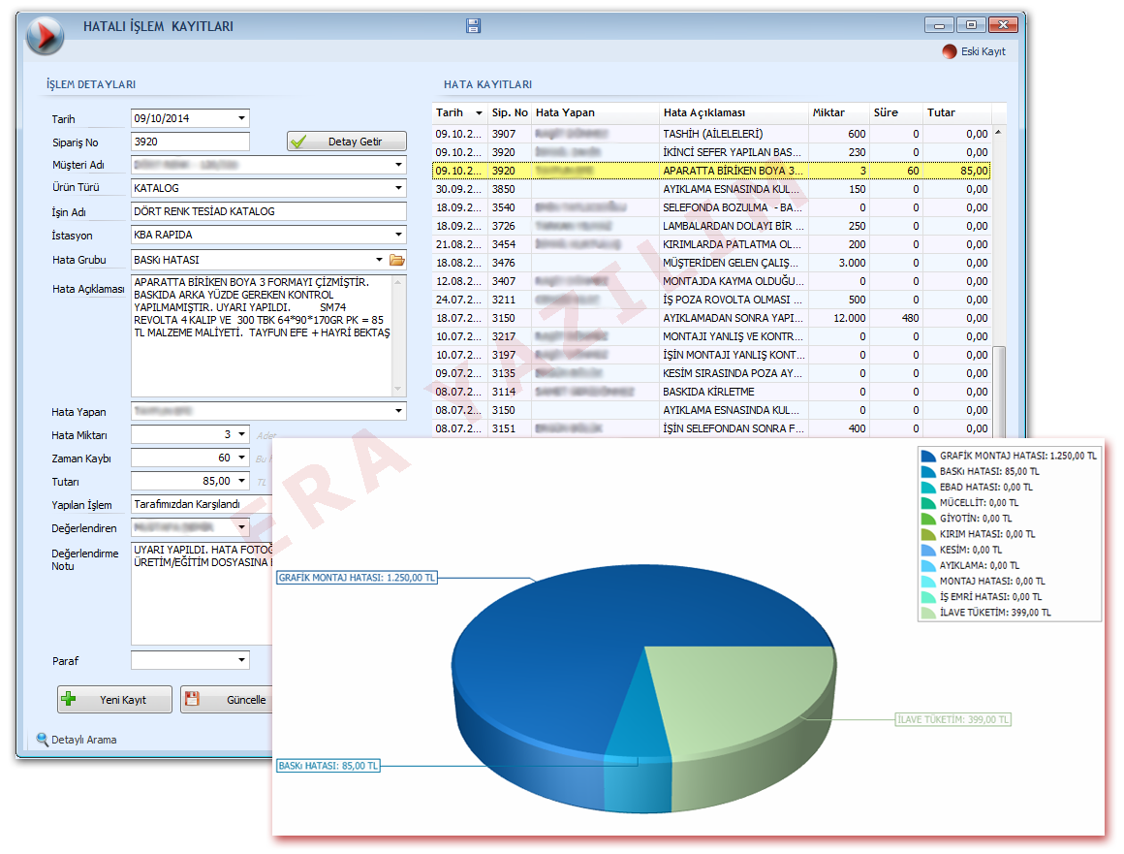The height and width of the screenshot is (854, 1124).
Task: Expand the Ürün Türü KATALOG dropdown
Action: pyautogui.click(x=398, y=188)
